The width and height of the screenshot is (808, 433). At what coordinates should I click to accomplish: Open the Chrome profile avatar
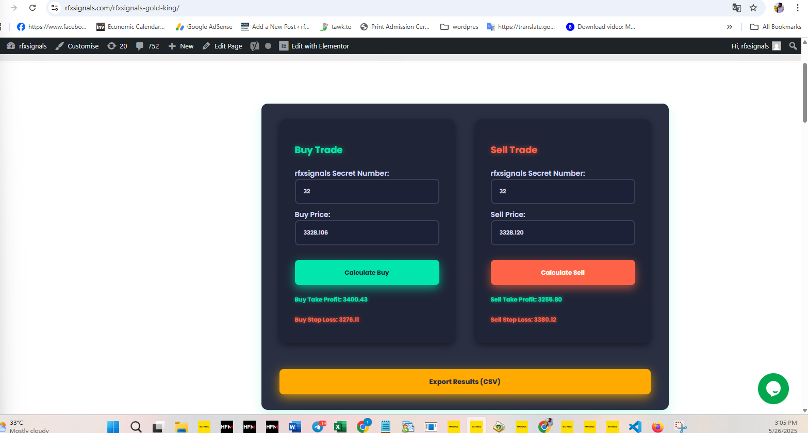coord(779,8)
